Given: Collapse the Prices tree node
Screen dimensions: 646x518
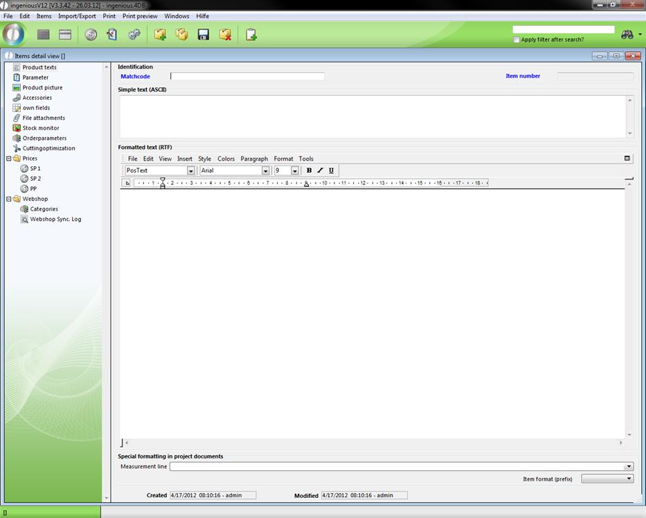Looking at the screenshot, I should point(9,159).
